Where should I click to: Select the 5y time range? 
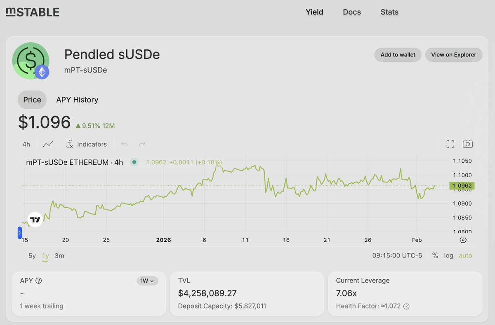tap(32, 256)
